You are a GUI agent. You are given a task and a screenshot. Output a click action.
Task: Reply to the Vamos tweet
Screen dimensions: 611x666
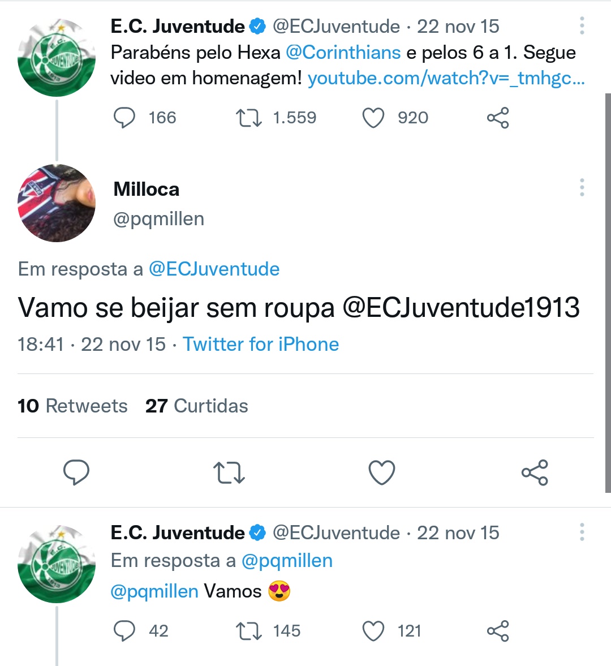click(124, 631)
